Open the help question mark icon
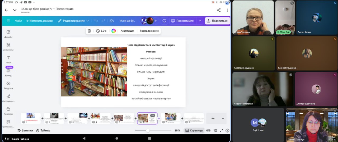 click(x=227, y=130)
